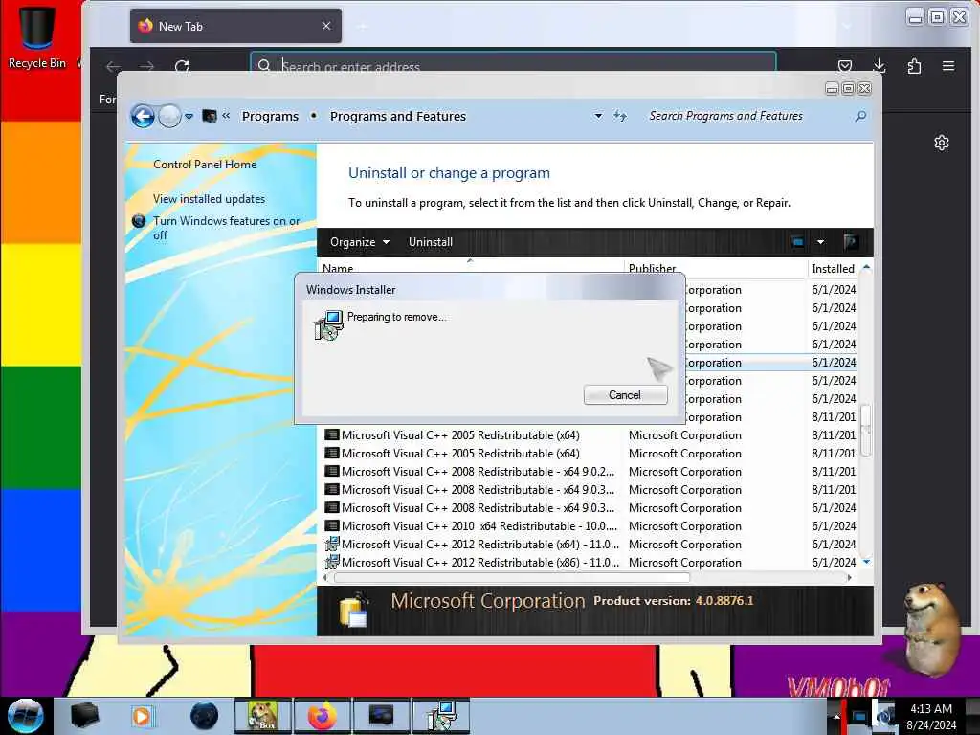Change view using the view icon in toolbar

pyautogui.click(x=797, y=242)
